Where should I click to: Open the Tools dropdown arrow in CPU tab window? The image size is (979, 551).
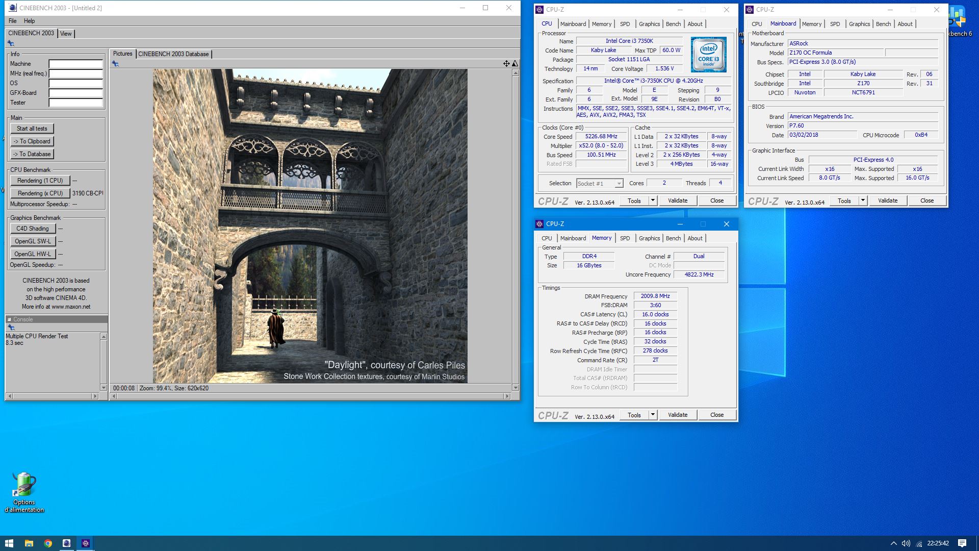653,201
